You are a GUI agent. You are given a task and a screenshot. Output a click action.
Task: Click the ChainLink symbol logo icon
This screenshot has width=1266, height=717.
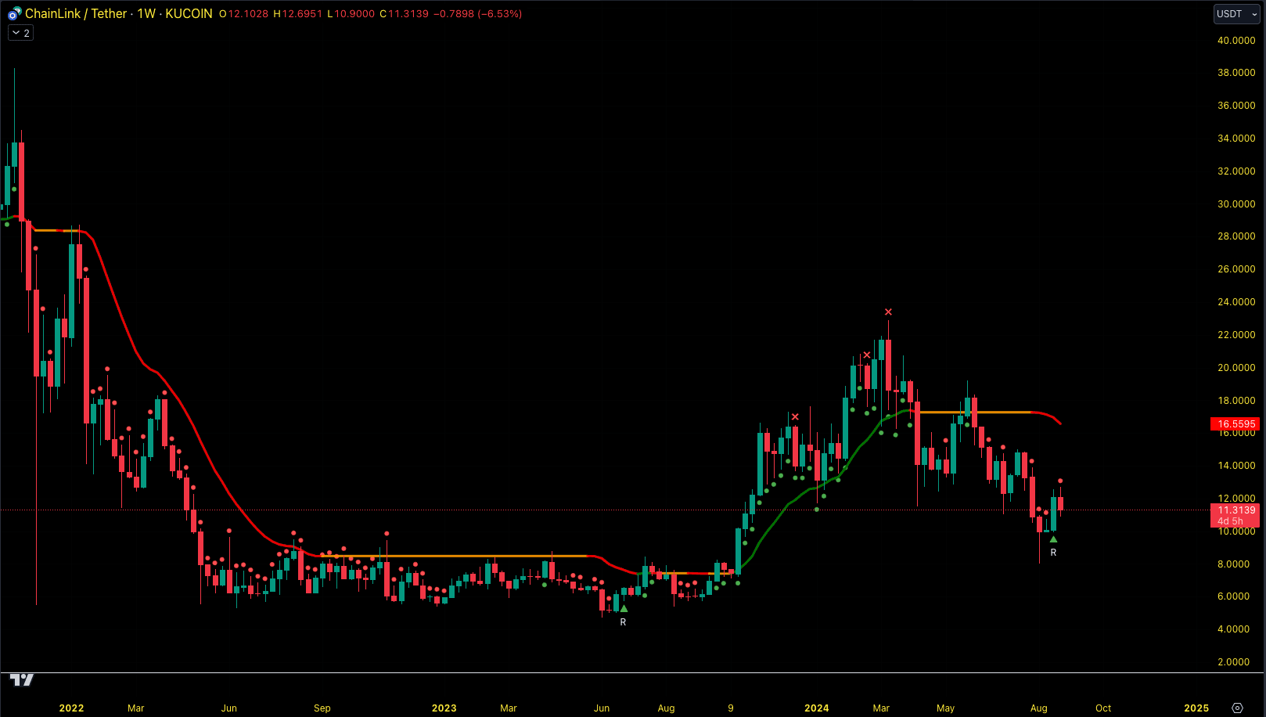tap(15, 13)
